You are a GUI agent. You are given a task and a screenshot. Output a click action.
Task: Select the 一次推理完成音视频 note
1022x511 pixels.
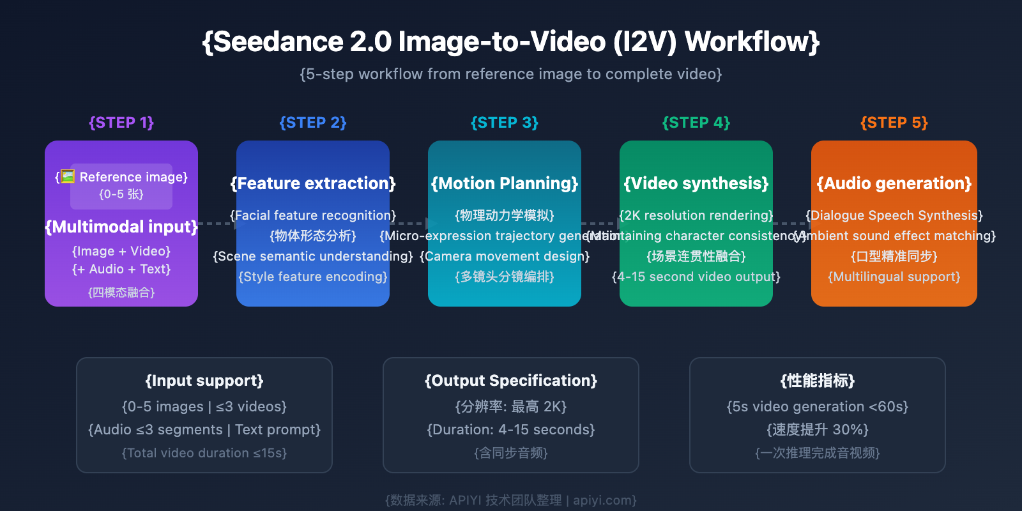coord(818,453)
